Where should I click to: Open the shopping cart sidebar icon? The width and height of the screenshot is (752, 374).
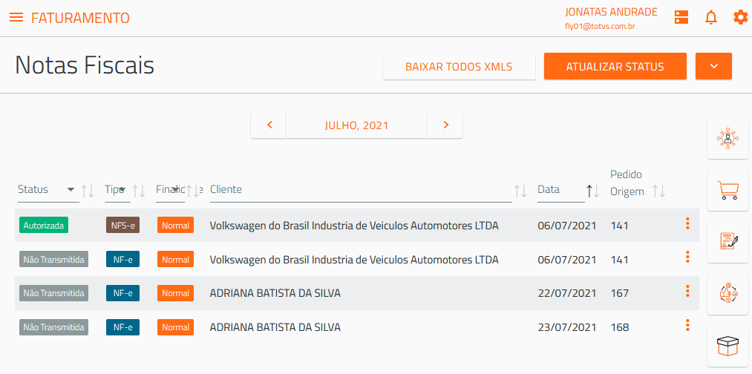coord(728,191)
